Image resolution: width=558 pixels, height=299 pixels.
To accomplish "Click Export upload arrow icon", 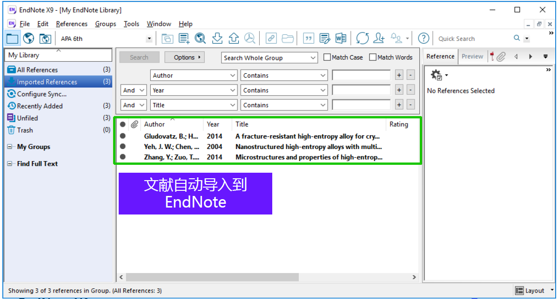I will pyautogui.click(x=234, y=39).
